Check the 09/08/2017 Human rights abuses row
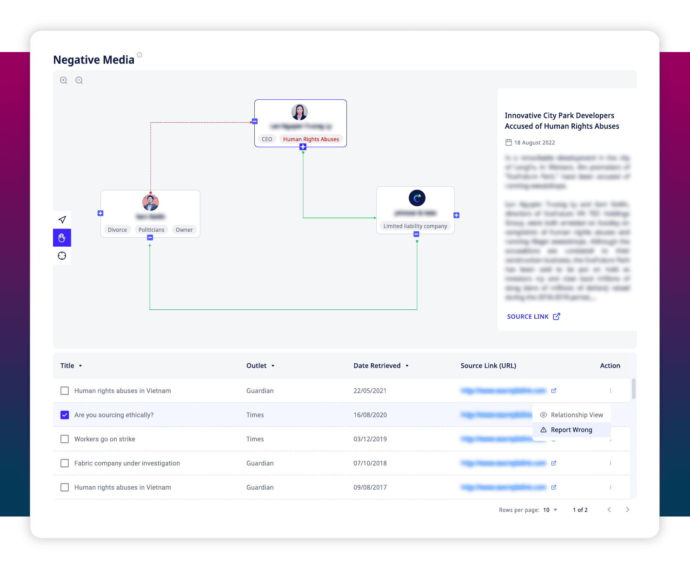 click(x=65, y=487)
